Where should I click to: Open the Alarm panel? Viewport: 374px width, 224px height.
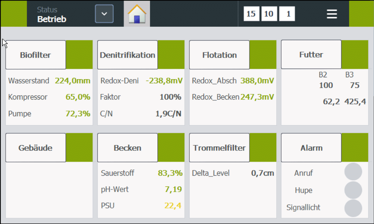311,148
